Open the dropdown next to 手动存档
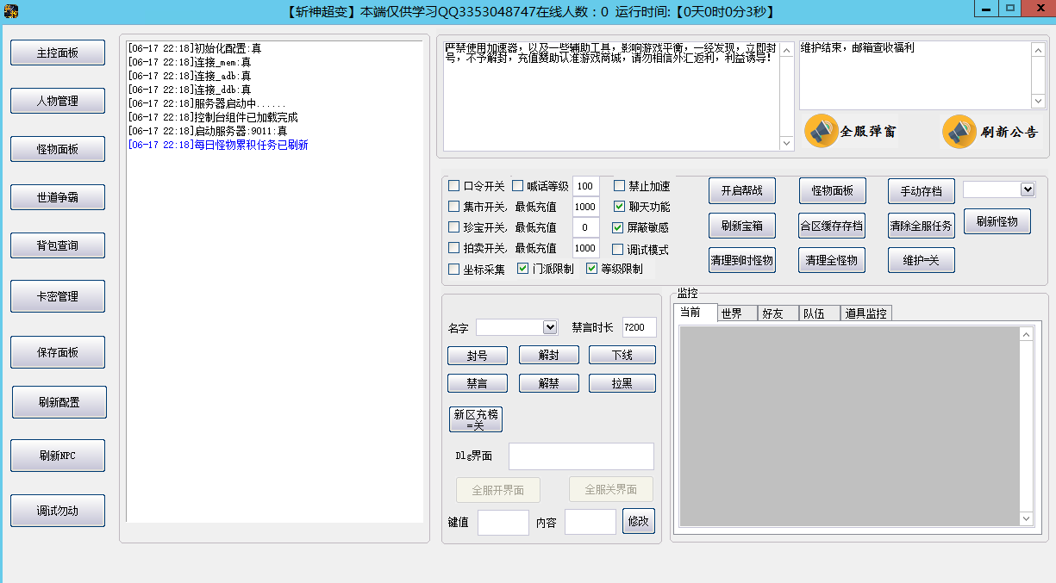1056x583 pixels. point(1027,189)
